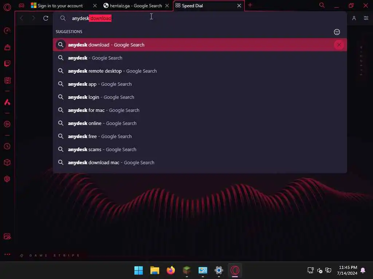Screen dimensions: 373x279
Task: Launch Firefox from taskbar
Action: pyautogui.click(x=170, y=270)
